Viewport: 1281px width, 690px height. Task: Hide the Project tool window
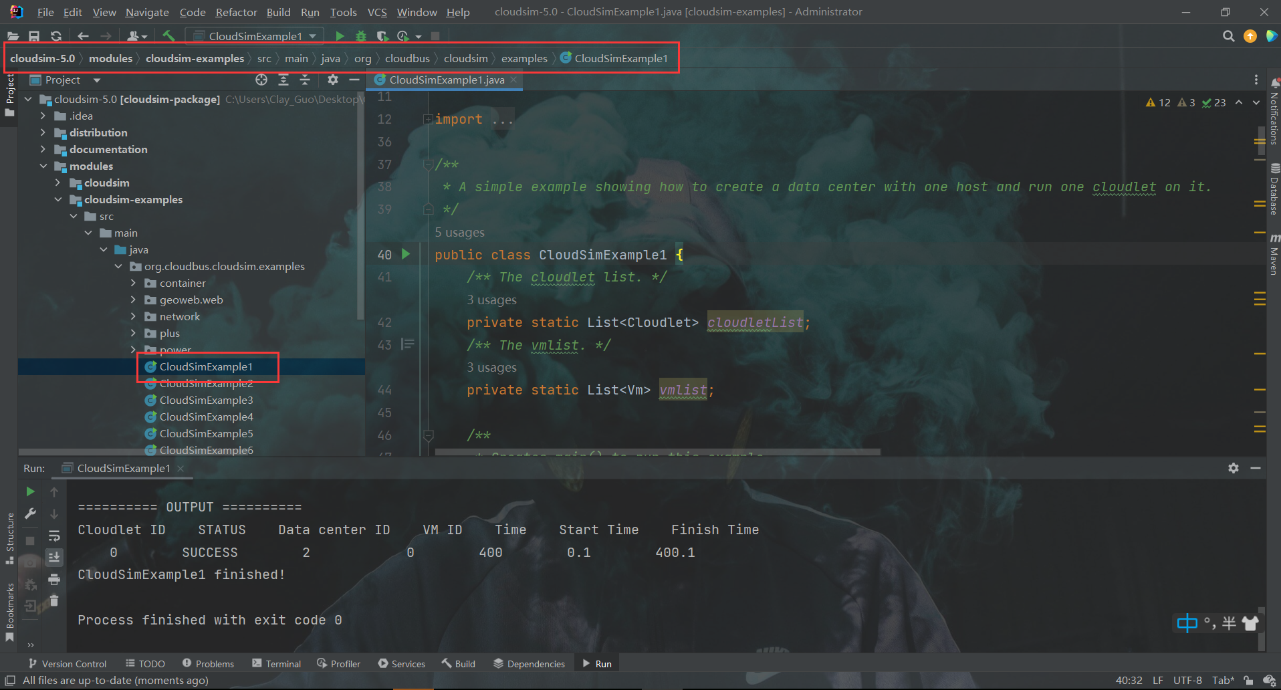pyautogui.click(x=354, y=80)
